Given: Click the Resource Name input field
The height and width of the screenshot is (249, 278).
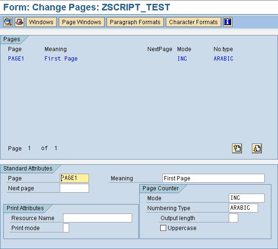Looking at the screenshot, I should (98, 218).
